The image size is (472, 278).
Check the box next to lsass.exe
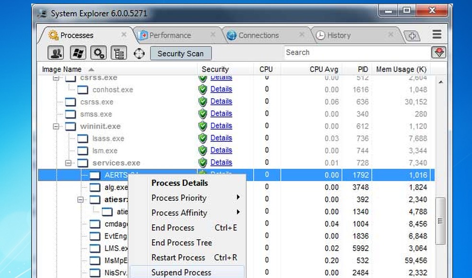pos(82,138)
